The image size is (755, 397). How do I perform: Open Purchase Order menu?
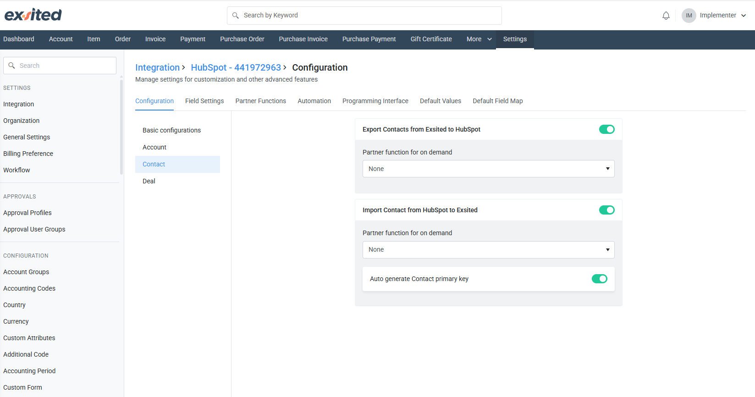[x=242, y=39]
